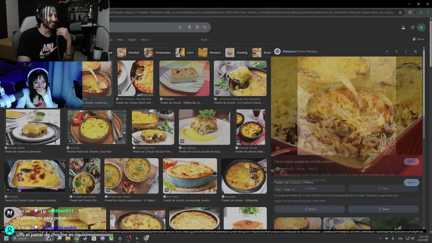432x243 pixels.
Task: Open Microsoft Store from taskbar
Action: click(x=94, y=238)
